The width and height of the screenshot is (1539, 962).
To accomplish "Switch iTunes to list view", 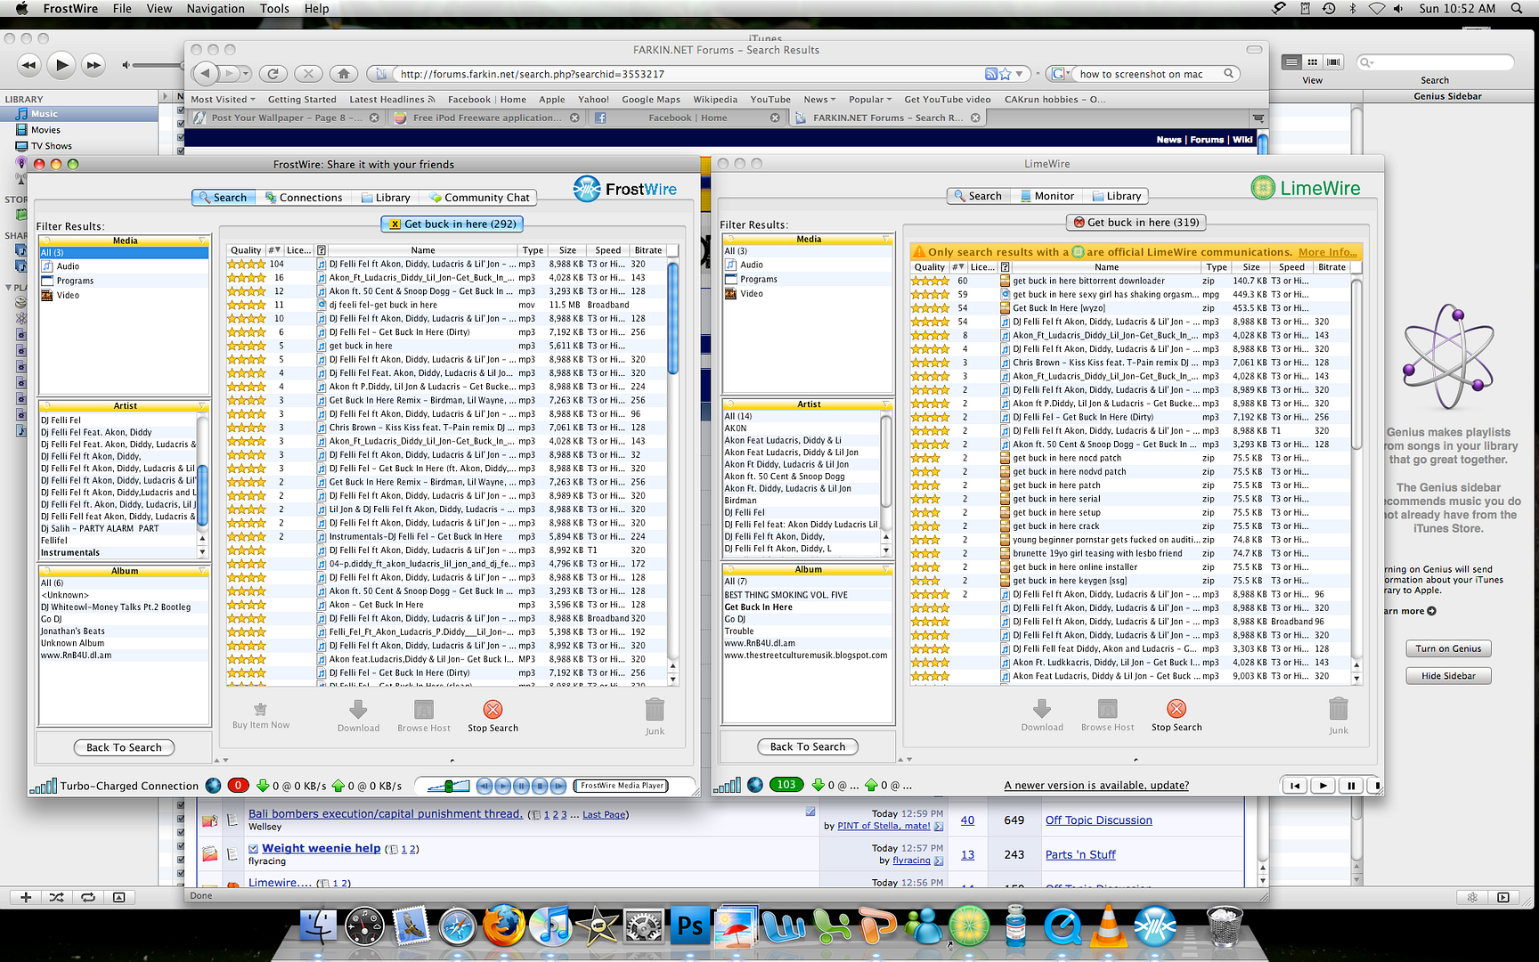I will pyautogui.click(x=1291, y=61).
